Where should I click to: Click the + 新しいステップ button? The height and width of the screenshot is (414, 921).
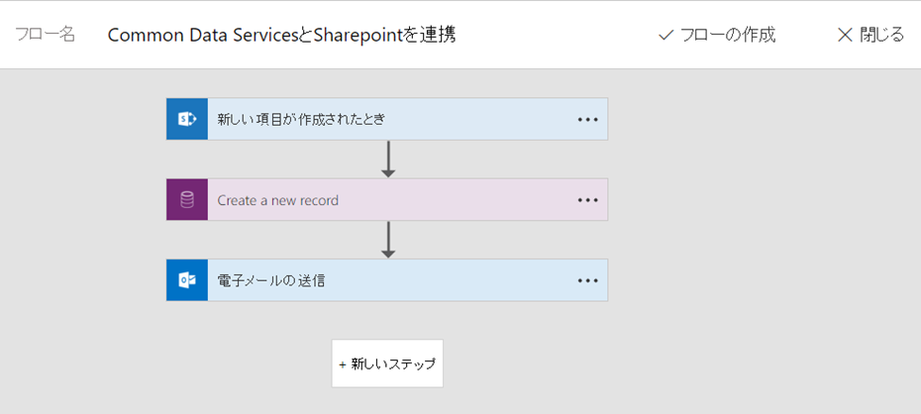[x=387, y=363]
